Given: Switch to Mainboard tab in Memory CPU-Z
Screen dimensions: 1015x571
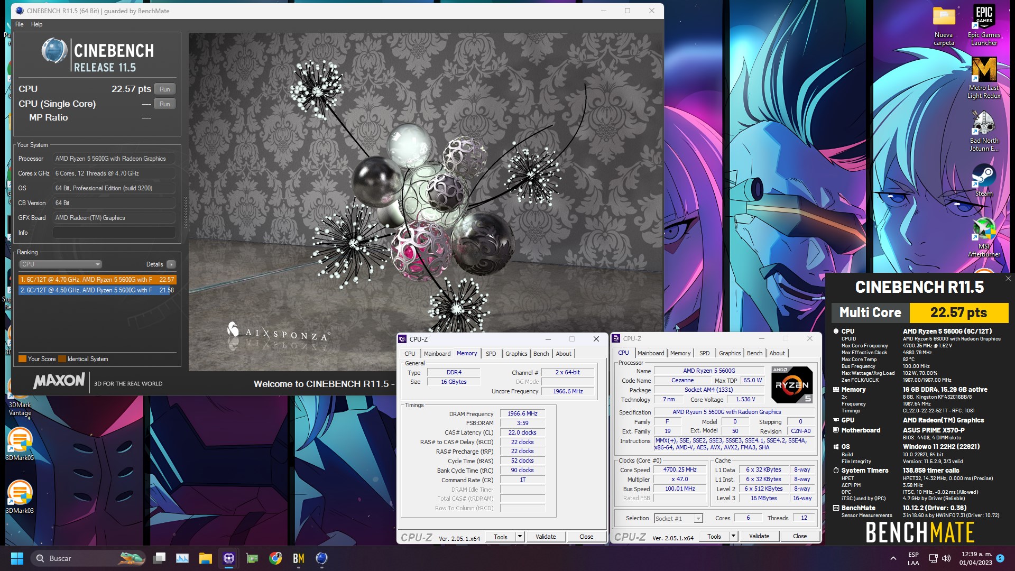Looking at the screenshot, I should (x=437, y=354).
